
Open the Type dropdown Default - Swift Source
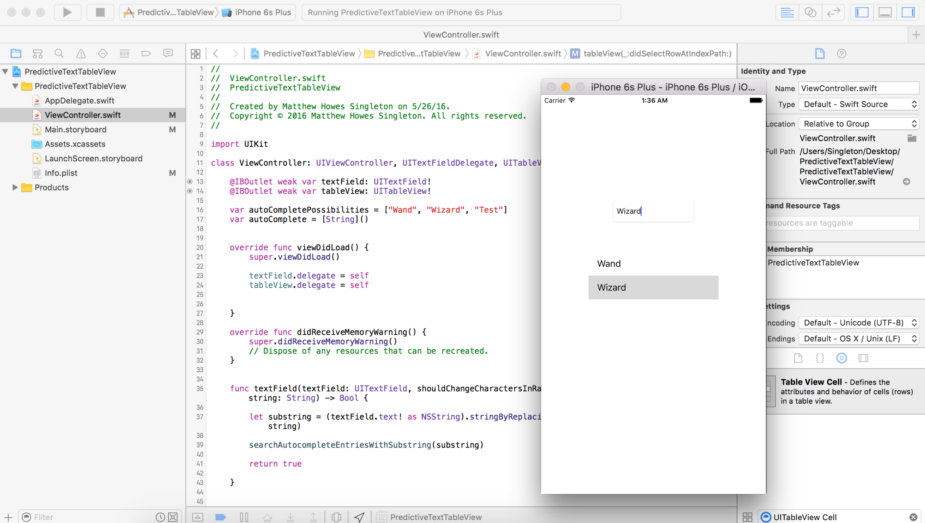(859, 104)
